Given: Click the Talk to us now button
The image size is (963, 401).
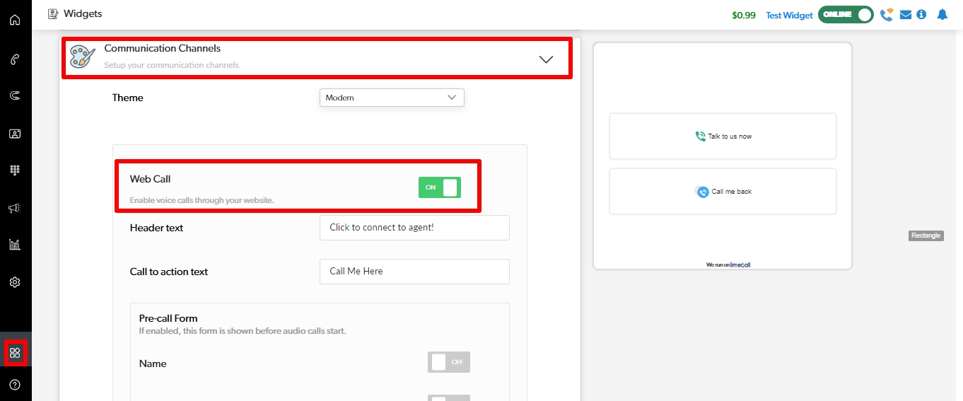Looking at the screenshot, I should (x=723, y=136).
